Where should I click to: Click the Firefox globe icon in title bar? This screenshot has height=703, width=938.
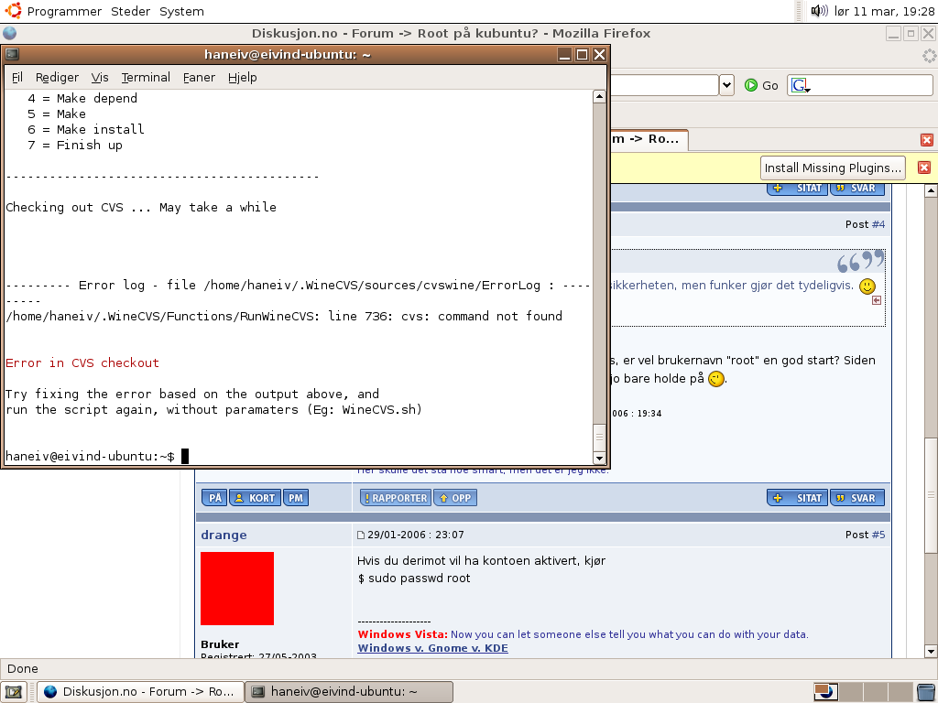pyautogui.click(x=9, y=33)
